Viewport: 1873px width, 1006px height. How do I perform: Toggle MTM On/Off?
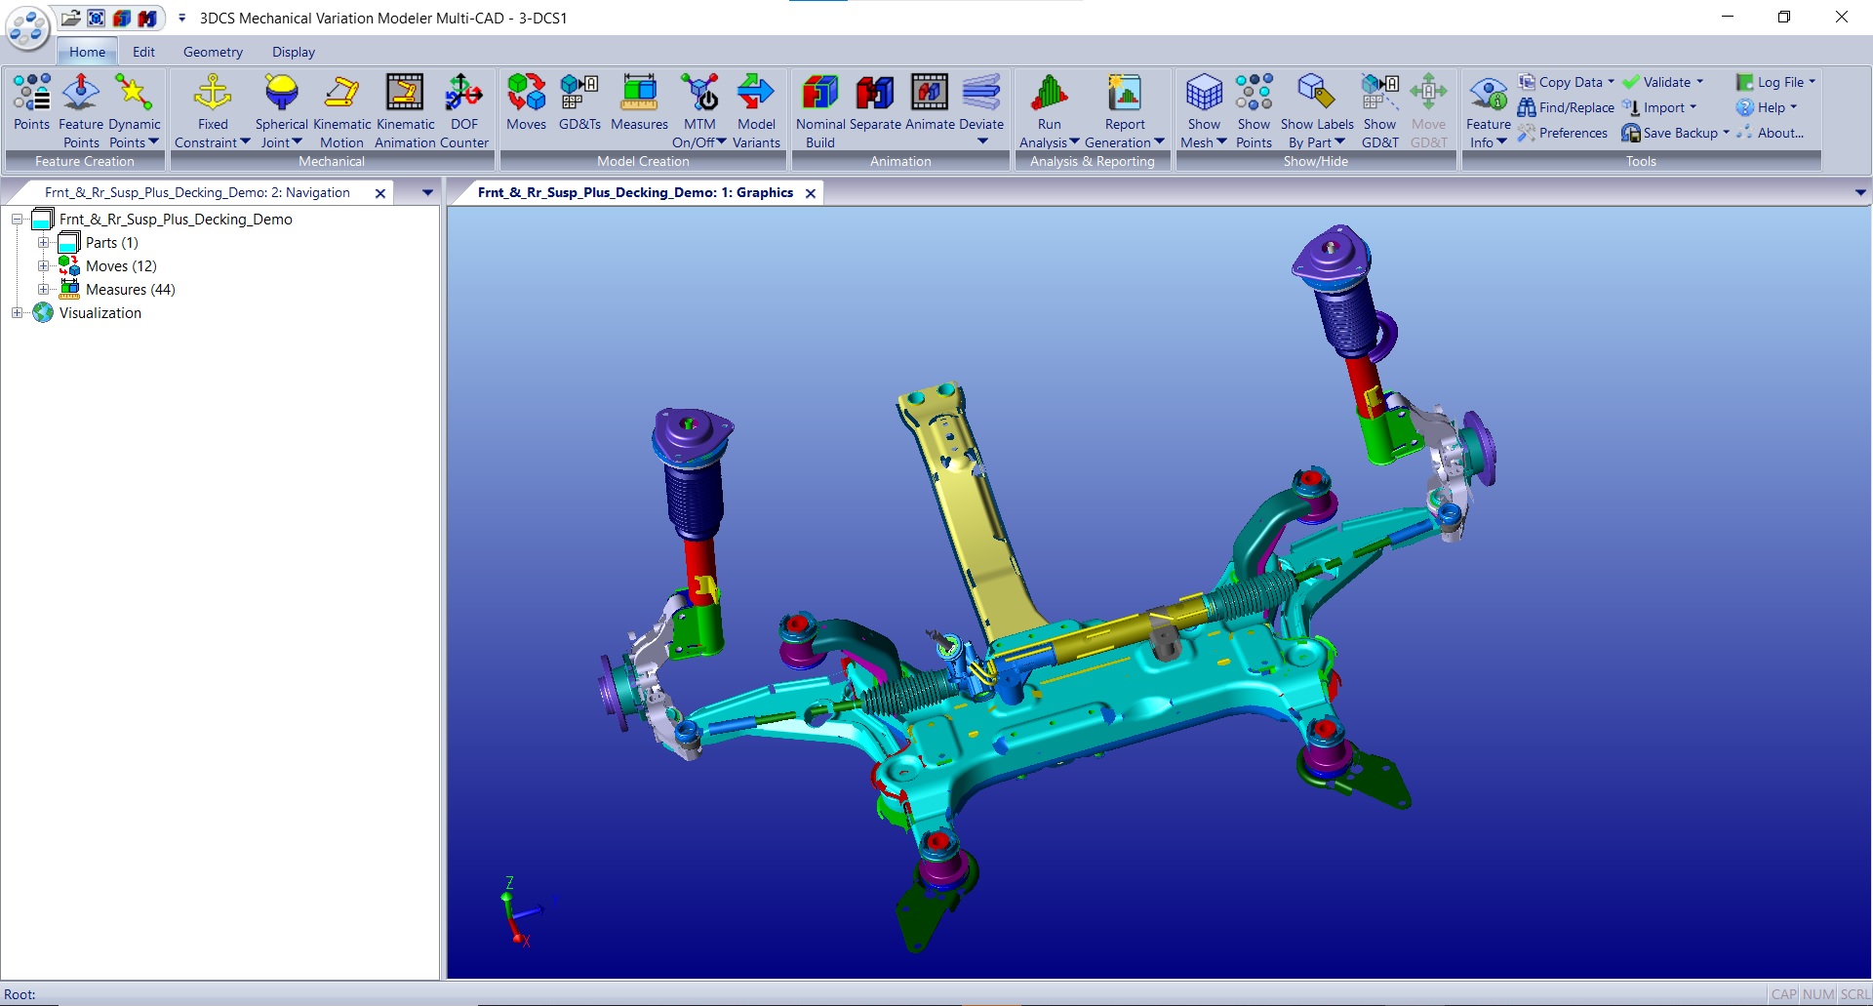coord(699,107)
